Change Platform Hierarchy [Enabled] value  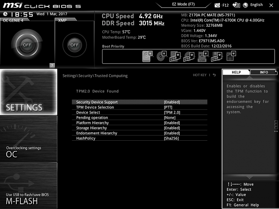click(172, 123)
